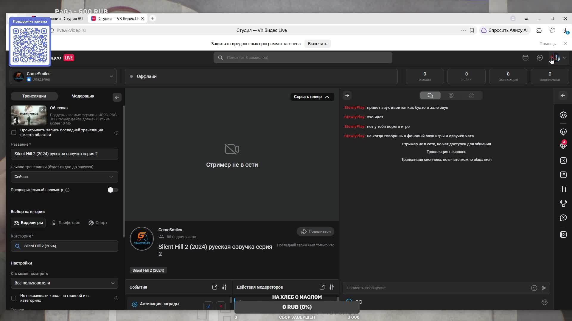Pop out the Moderator actions panel
Image resolution: width=572 pixels, height=321 pixels.
322,287
